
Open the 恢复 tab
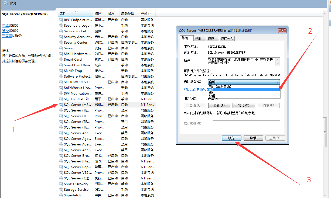click(x=213, y=39)
